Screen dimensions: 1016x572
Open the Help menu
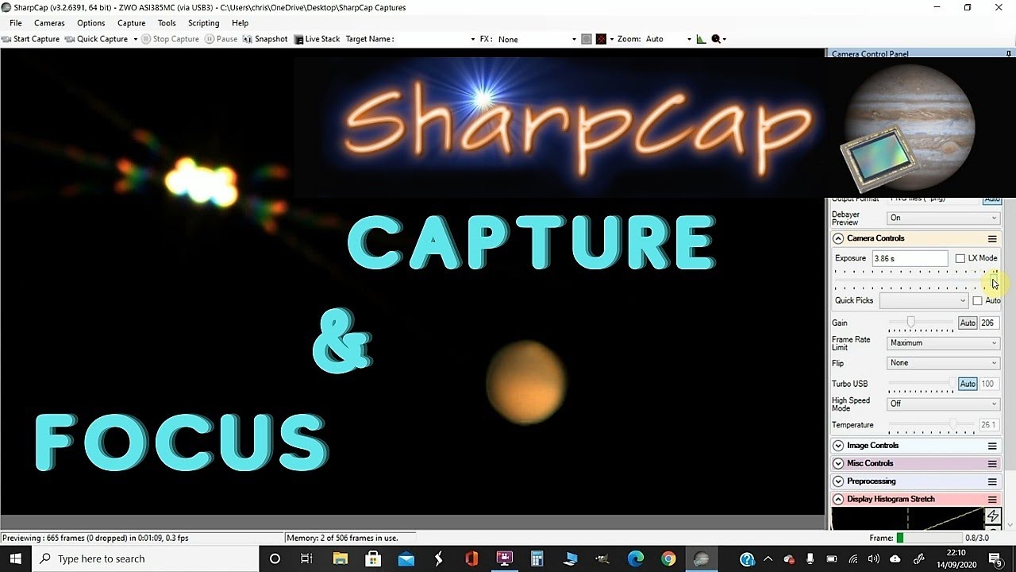240,23
